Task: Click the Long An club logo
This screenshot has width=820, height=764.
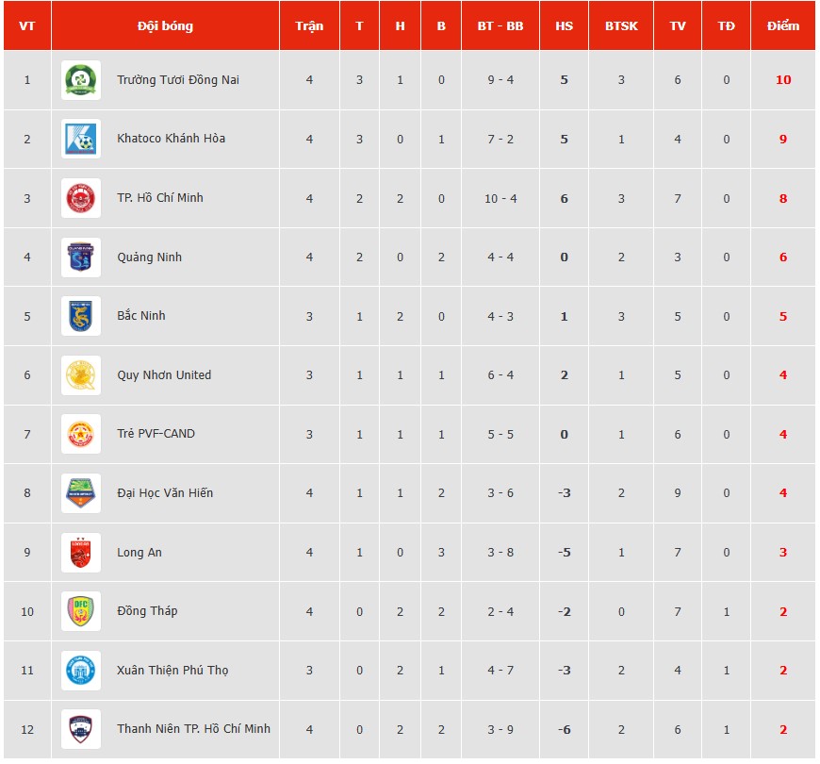Action: [81, 553]
